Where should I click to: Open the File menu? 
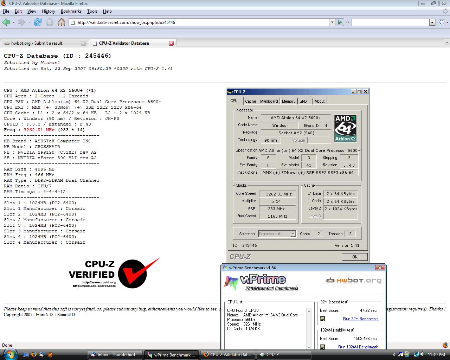[x=6, y=11]
